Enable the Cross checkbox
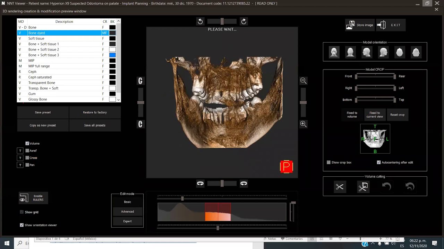The image size is (444, 249). click(27, 158)
